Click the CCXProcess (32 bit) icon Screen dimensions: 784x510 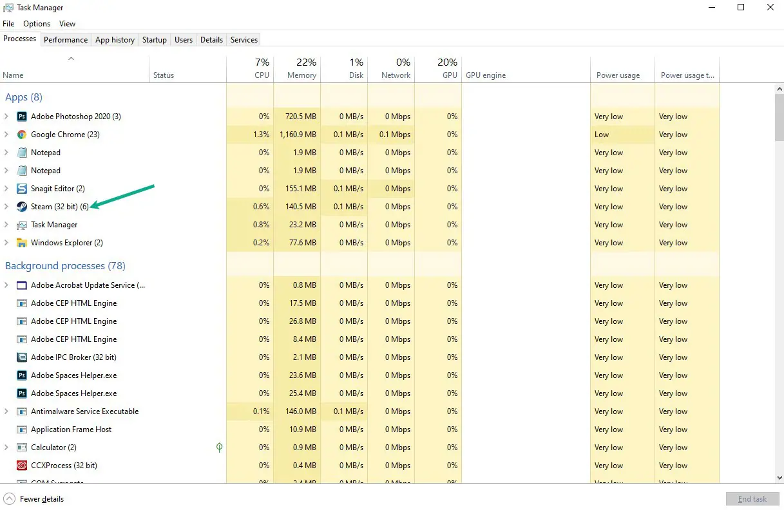point(21,466)
